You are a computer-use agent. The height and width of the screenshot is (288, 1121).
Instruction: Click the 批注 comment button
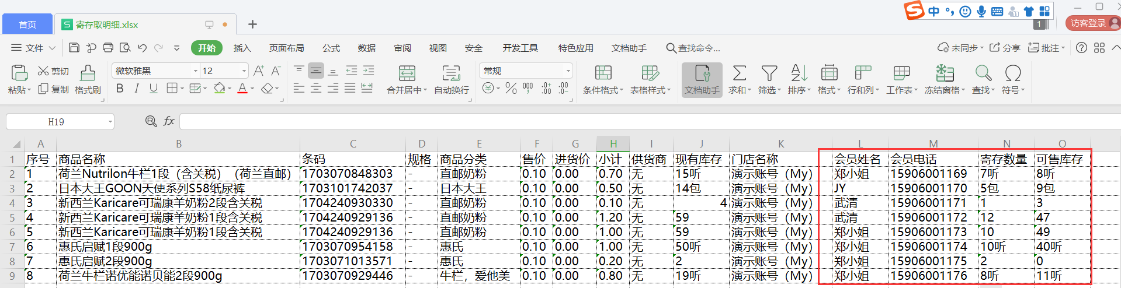click(x=1047, y=48)
